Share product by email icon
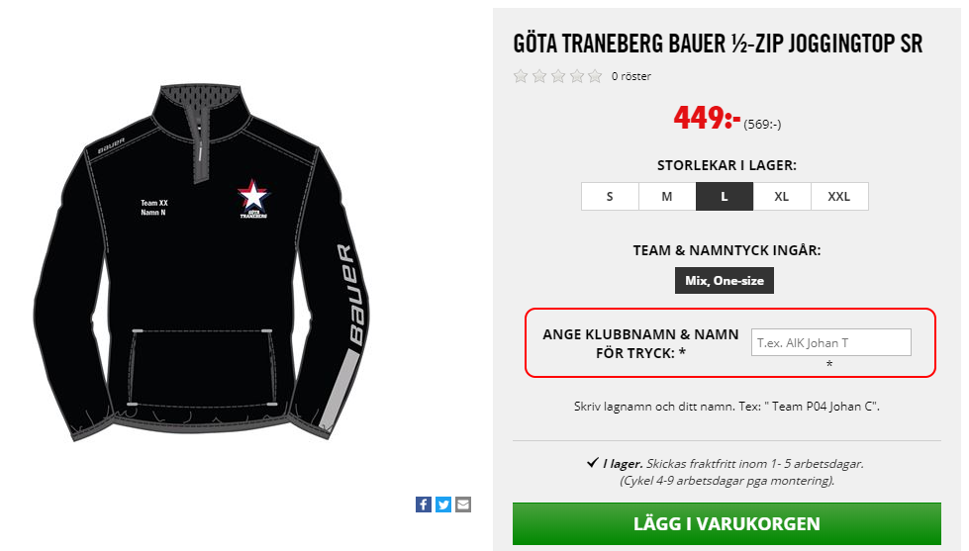The height and width of the screenshot is (551, 969). (463, 505)
